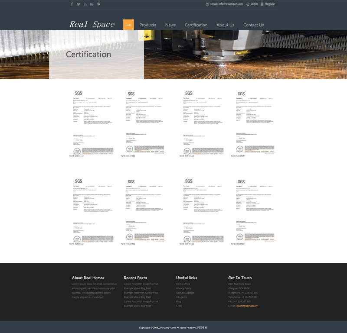This screenshot has height=333, width=347.
Task: Navigate to the News page
Action: point(170,25)
